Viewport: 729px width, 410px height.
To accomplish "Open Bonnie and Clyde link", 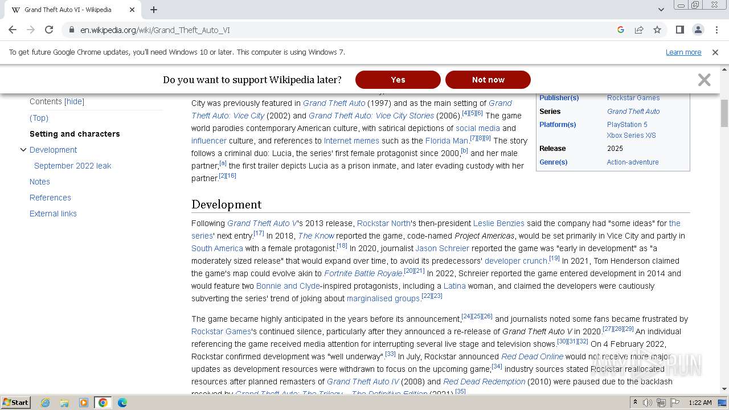I will pyautogui.click(x=288, y=286).
